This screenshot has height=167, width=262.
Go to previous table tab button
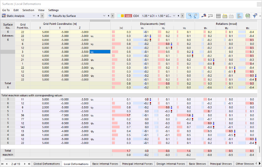(7, 164)
